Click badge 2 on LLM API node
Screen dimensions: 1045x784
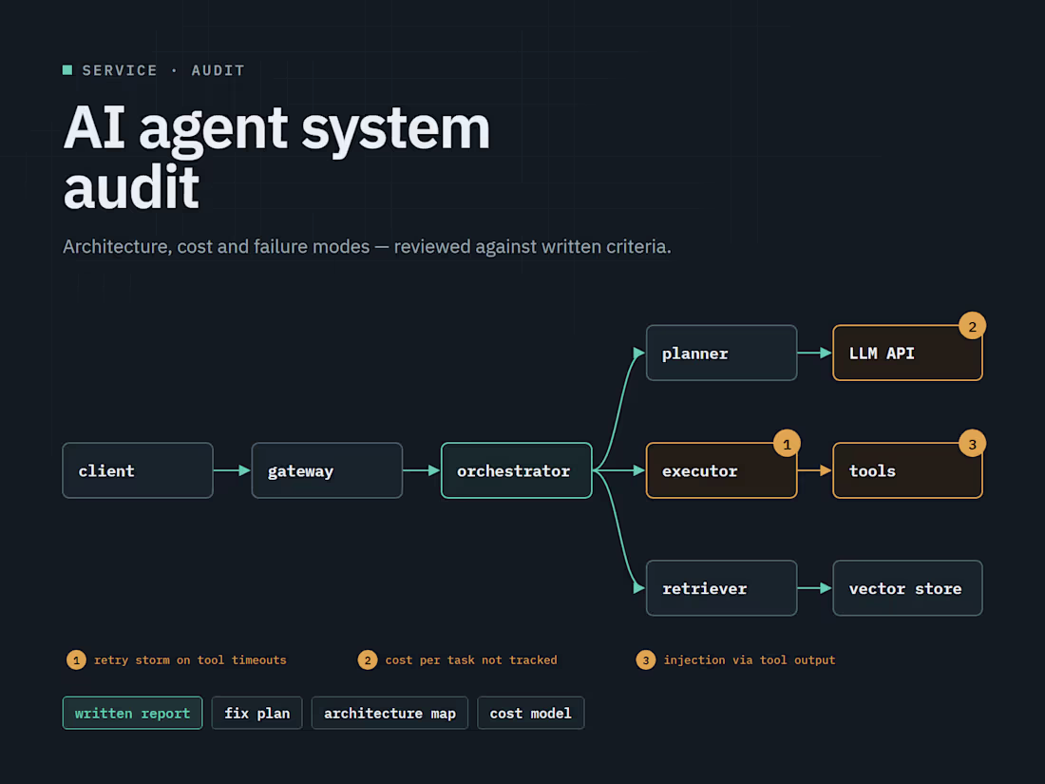973,326
